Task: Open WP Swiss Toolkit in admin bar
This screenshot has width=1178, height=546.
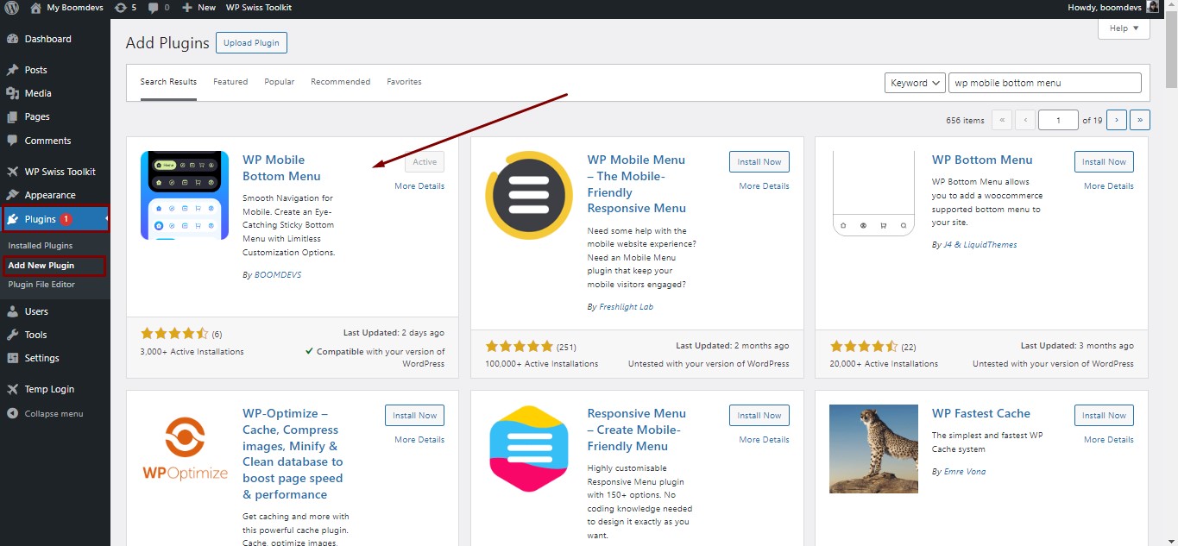Action: [x=259, y=7]
